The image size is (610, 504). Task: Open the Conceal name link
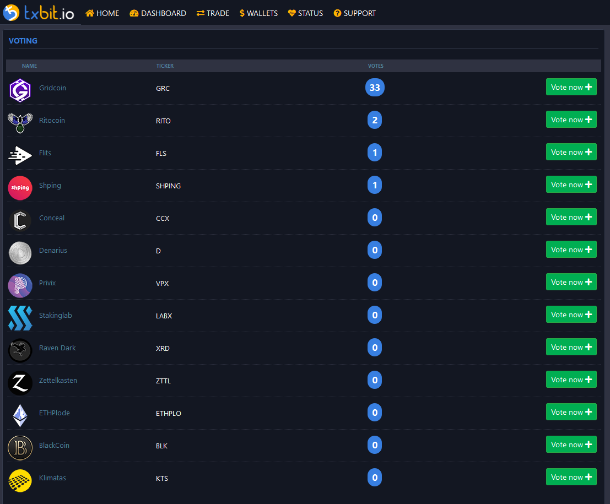point(52,218)
